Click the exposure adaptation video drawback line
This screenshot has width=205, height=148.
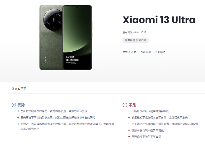(x=165, y=124)
